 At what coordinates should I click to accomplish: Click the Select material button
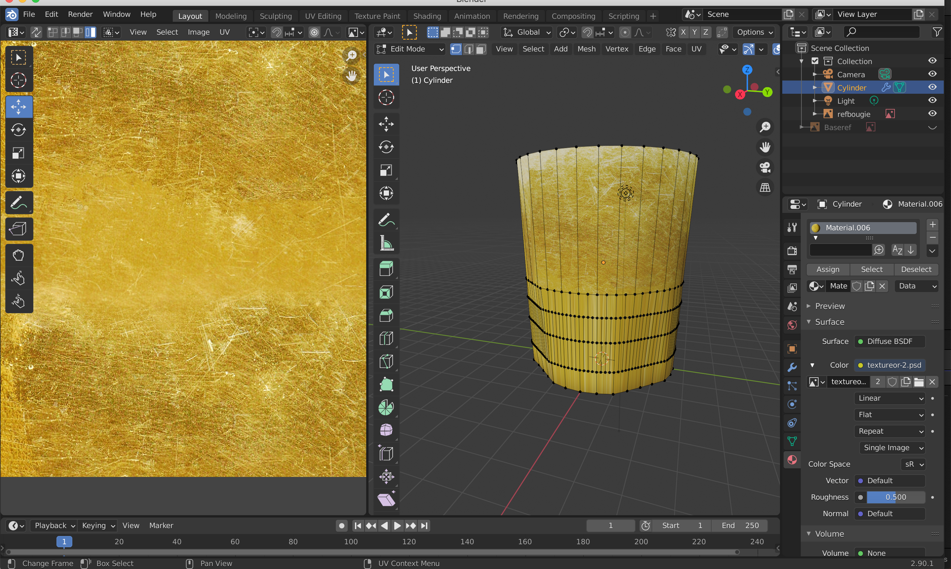[x=872, y=270]
